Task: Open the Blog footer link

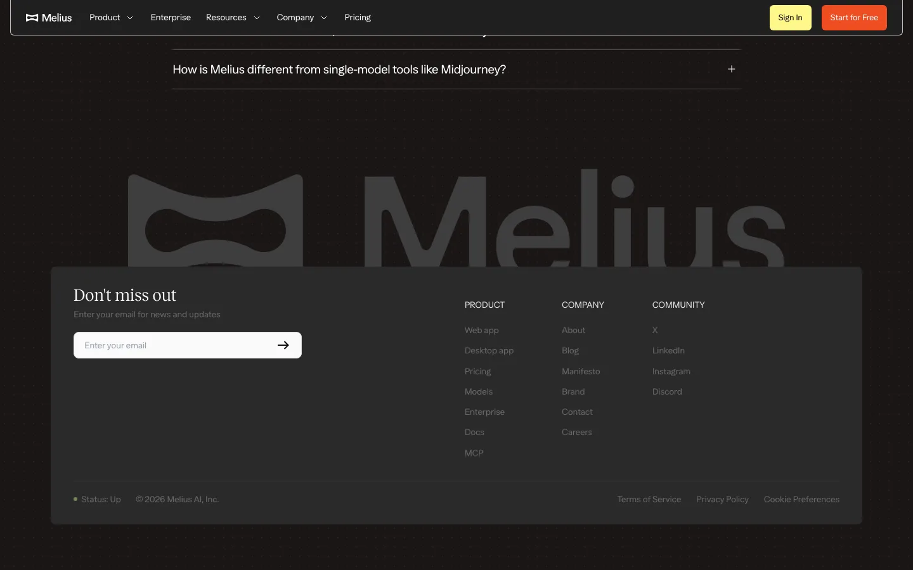Action: (x=570, y=350)
